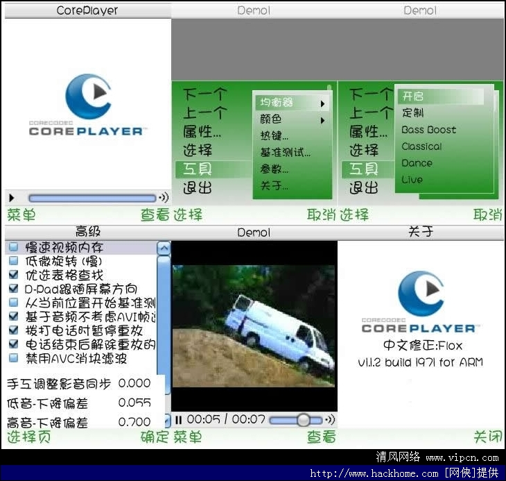The image size is (506, 481).
Task: Expand the 均衡器 submenu arrow
Action: [322, 104]
